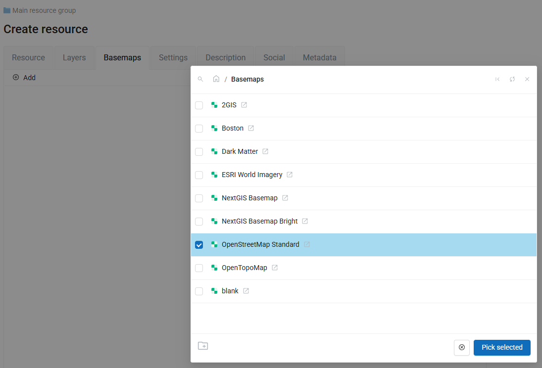Go to home root resource icon

(216, 79)
